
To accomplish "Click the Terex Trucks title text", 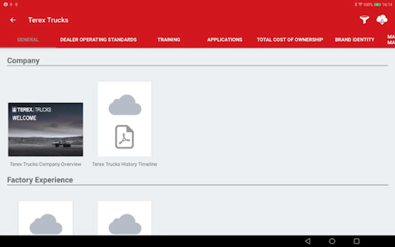I will (x=48, y=20).
